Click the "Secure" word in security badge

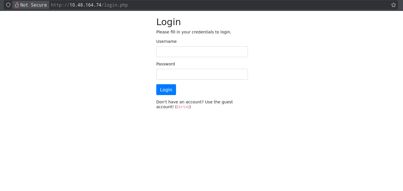[x=39, y=5]
